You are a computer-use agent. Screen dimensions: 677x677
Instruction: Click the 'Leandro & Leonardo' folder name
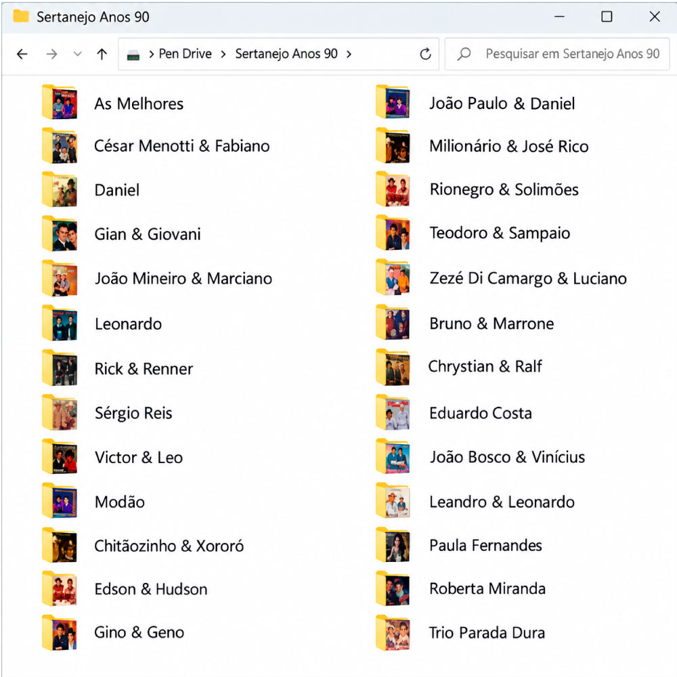point(502,502)
